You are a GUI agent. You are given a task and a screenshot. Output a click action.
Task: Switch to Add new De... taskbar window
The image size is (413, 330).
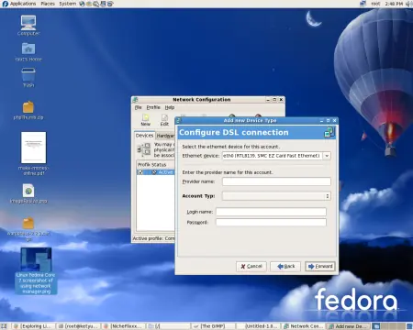pos(348,326)
